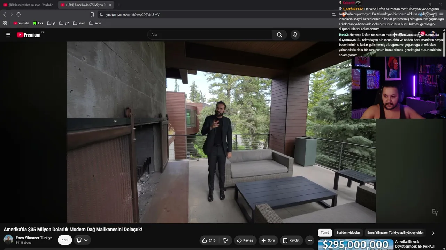Screen dimensions: 446x250
Task: Click the video player to pause
Action: coord(221,132)
